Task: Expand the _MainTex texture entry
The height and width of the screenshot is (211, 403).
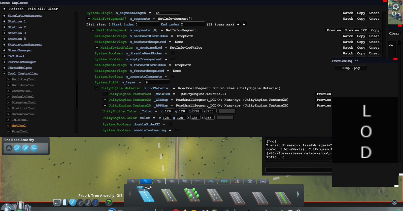Action: click(105, 94)
